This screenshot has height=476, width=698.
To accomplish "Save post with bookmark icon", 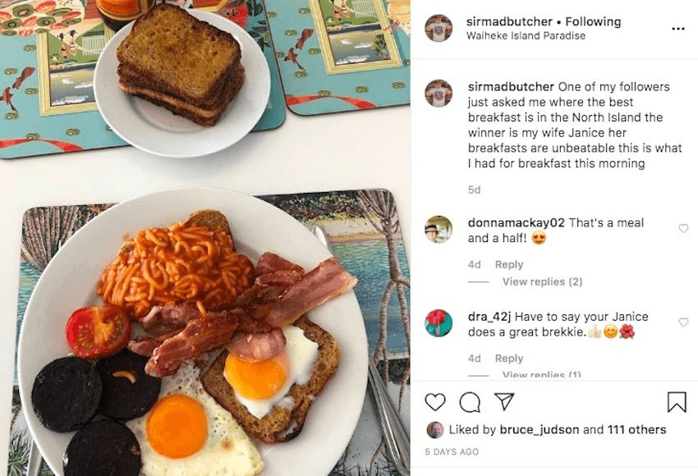I will point(677,401).
